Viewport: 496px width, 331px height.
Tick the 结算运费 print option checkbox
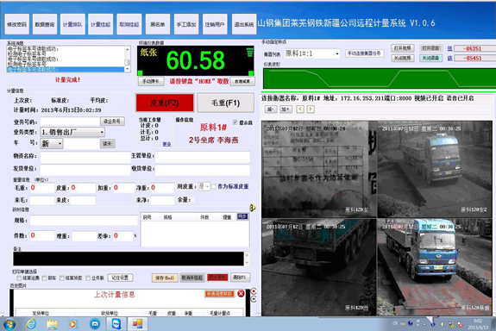[19, 278]
